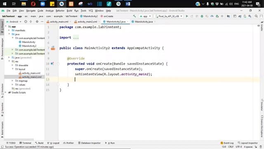
Task: Click the Emulator side tab
Action: [262, 105]
